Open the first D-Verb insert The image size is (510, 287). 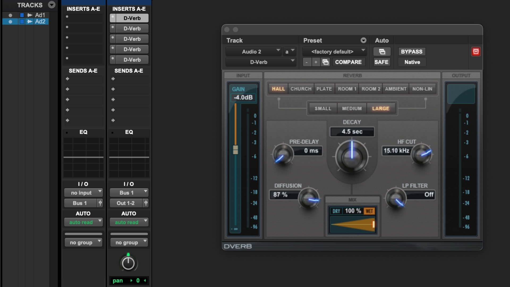(132, 18)
